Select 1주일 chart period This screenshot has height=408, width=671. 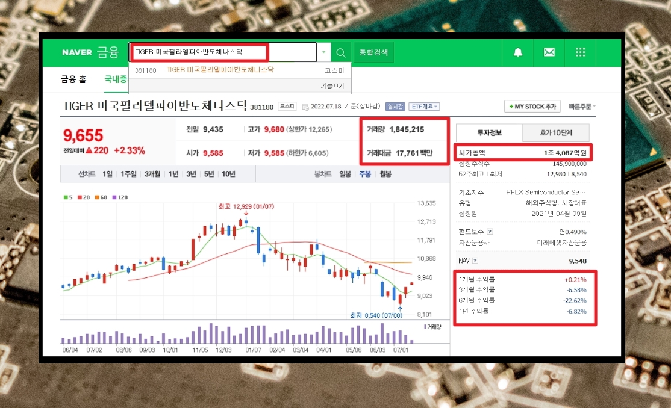tap(128, 174)
